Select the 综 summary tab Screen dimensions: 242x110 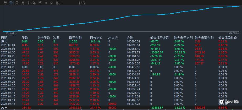click(x=5, y=3)
